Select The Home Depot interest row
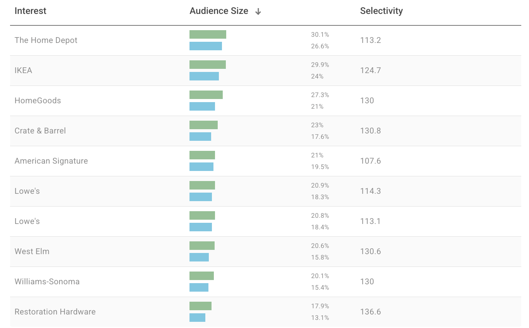 [46, 40]
